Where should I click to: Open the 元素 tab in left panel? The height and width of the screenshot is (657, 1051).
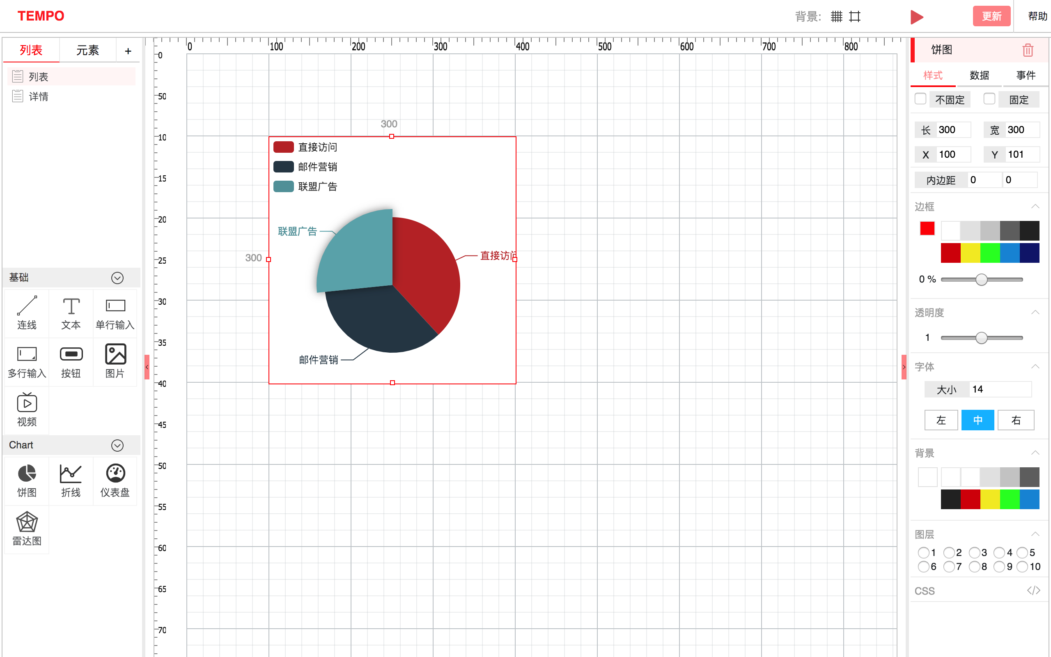(87, 51)
